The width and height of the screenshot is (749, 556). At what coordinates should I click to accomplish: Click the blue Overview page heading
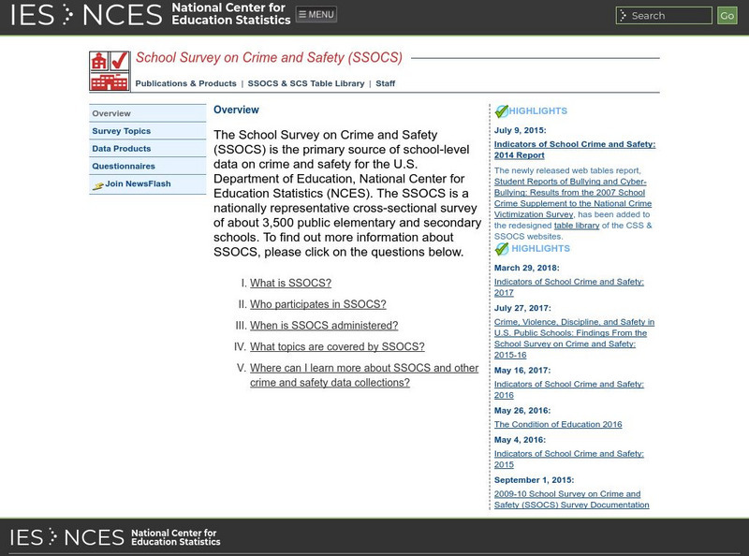tap(236, 110)
